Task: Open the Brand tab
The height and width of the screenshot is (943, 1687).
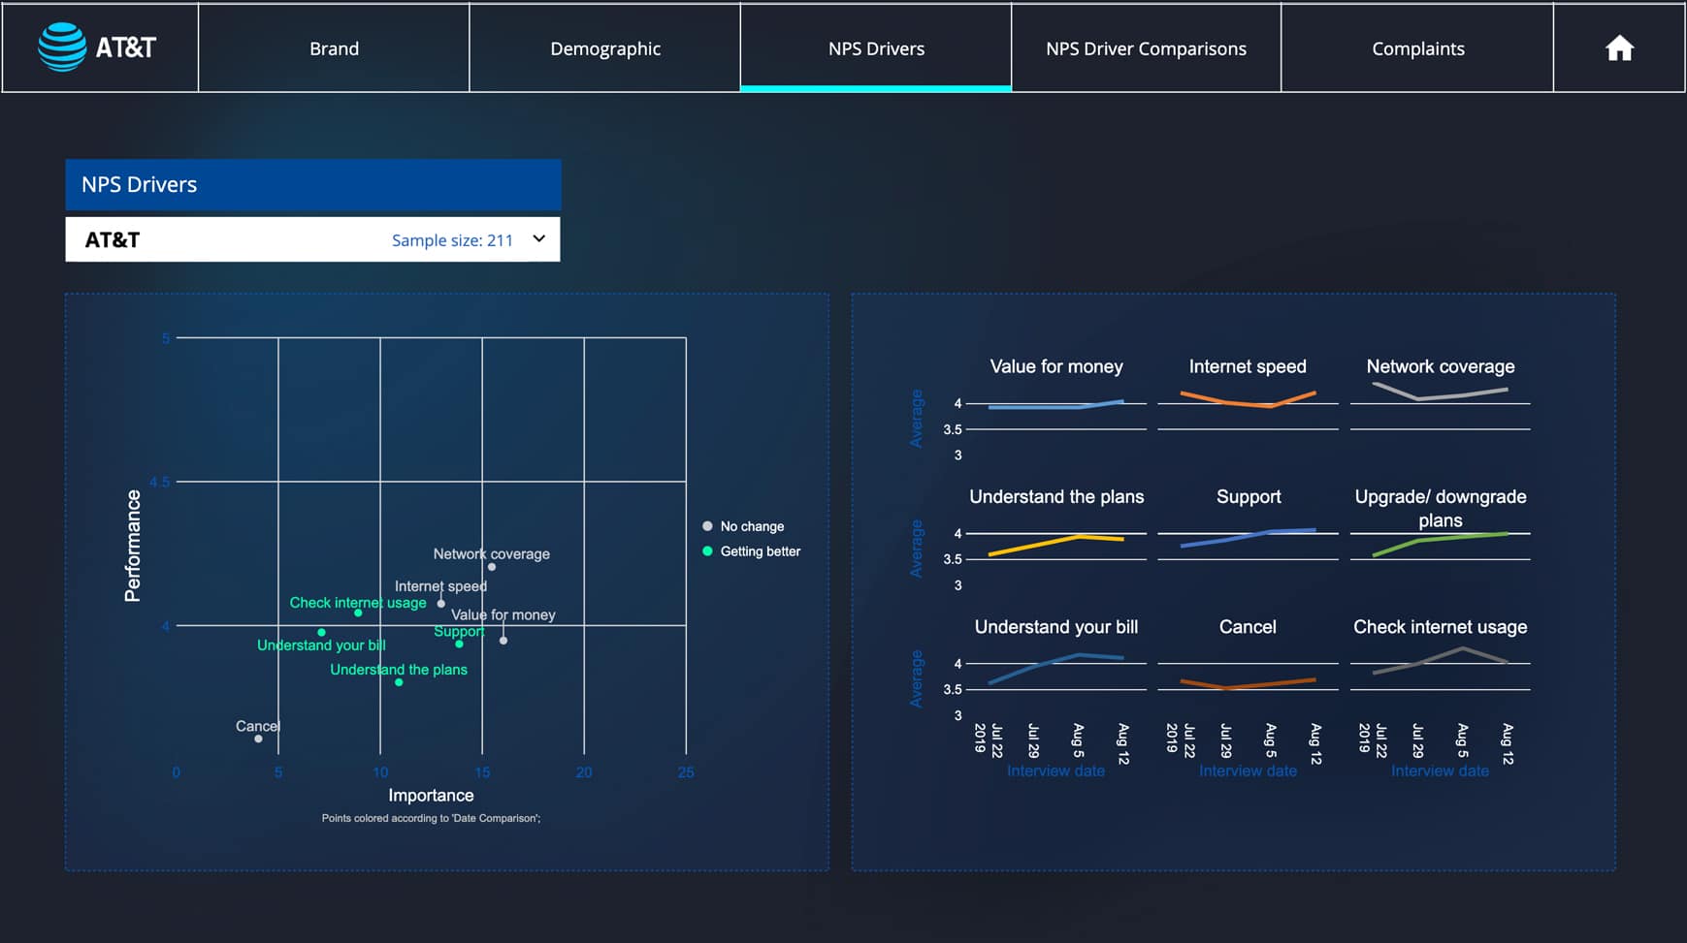Action: (x=334, y=48)
